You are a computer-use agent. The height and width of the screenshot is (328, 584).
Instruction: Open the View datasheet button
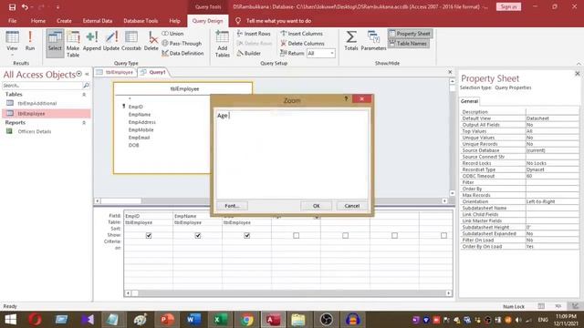12,40
